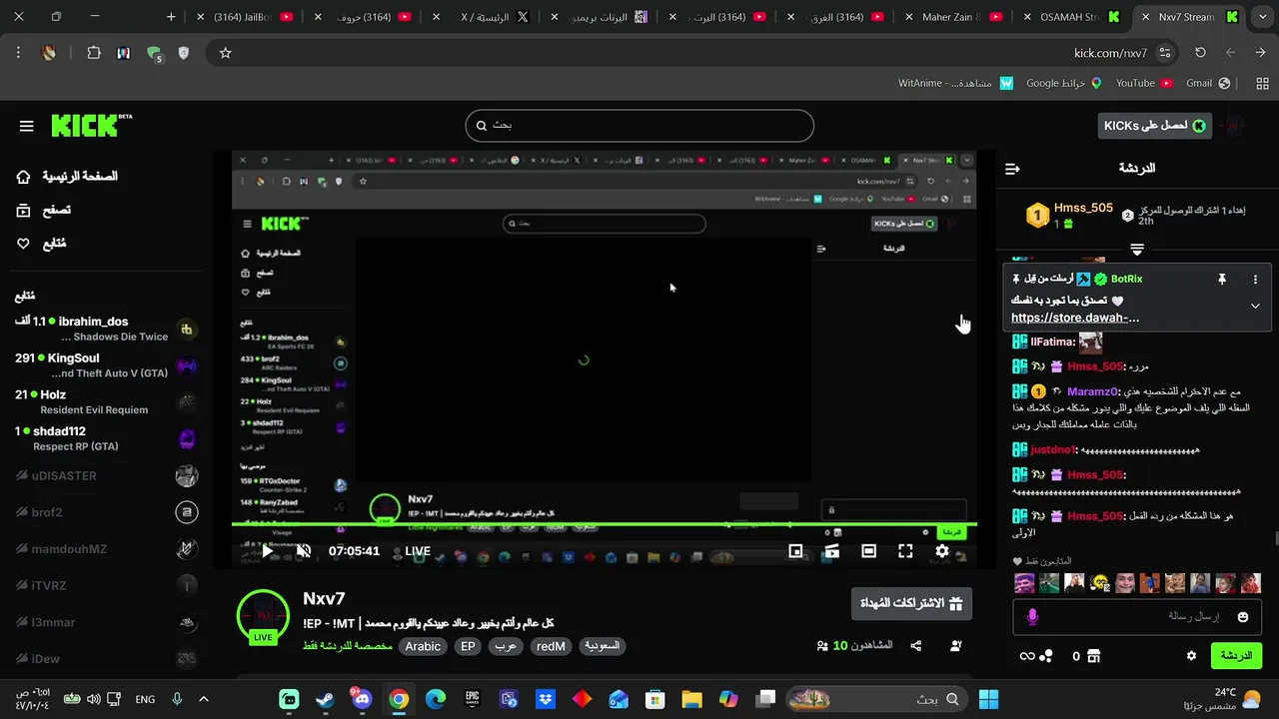Open Steam from the taskbar
The height and width of the screenshot is (719, 1279).
(x=325, y=699)
